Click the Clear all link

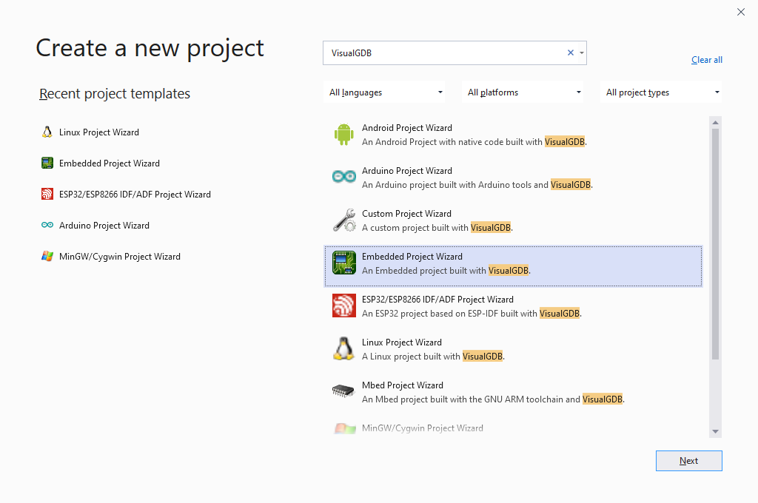click(x=706, y=60)
